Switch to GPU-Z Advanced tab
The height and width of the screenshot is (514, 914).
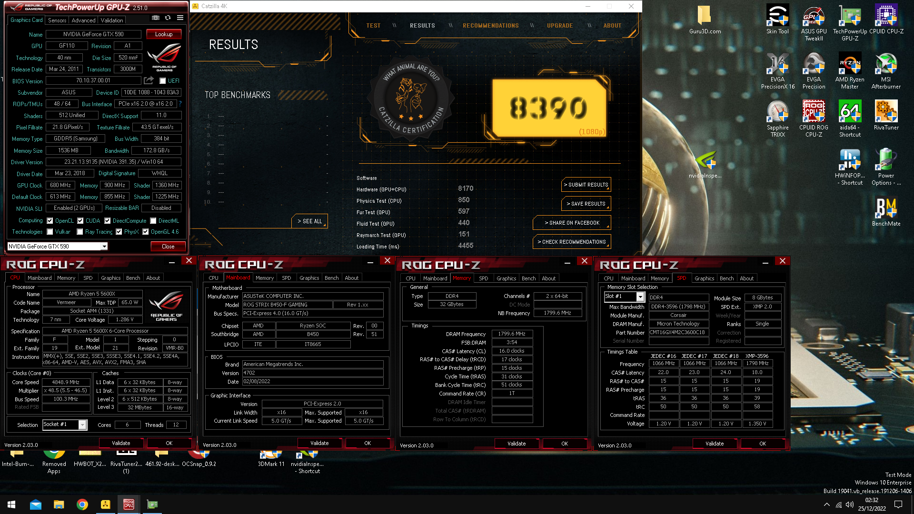[x=83, y=20]
